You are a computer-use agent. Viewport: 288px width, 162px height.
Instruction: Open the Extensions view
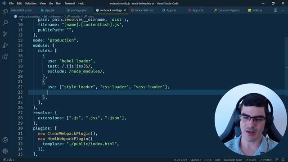pyautogui.click(x=5, y=57)
